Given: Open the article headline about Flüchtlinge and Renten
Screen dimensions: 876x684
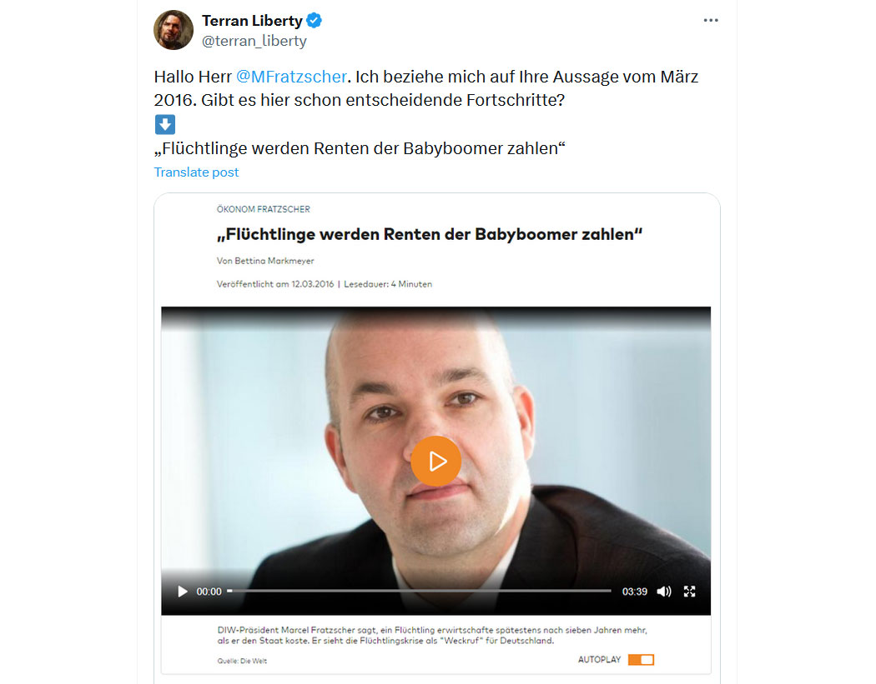Looking at the screenshot, I should click(430, 234).
